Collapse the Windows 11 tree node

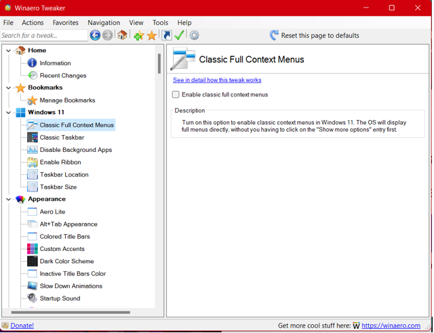(9, 113)
